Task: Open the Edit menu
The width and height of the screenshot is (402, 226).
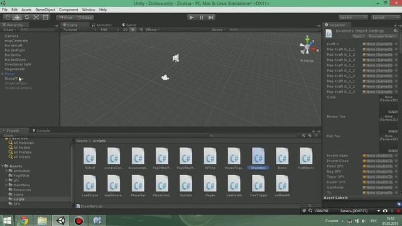Action: (x=14, y=10)
